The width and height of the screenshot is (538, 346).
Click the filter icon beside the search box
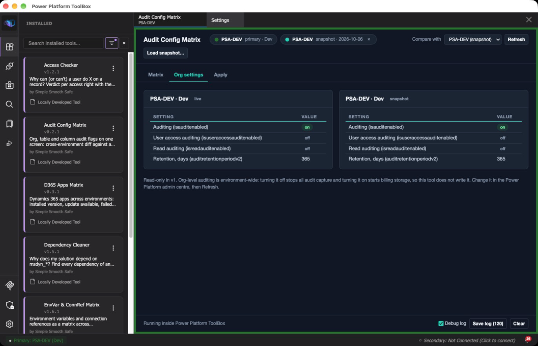[x=112, y=43]
